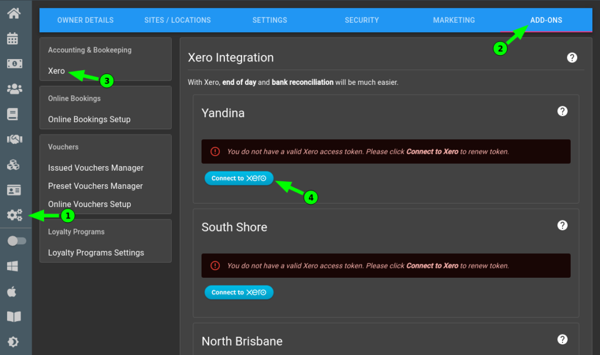
Task: Open Preset Vouchers Manager
Action: click(x=96, y=186)
